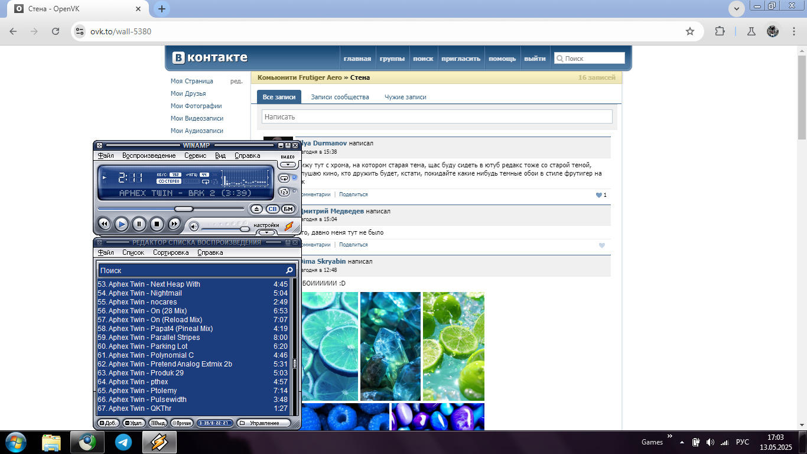Open Chrome extensions puzzle icon

720,31
